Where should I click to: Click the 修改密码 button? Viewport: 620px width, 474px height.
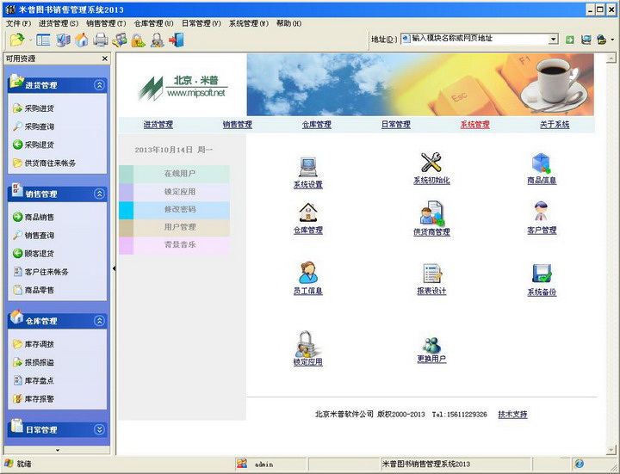[174, 210]
